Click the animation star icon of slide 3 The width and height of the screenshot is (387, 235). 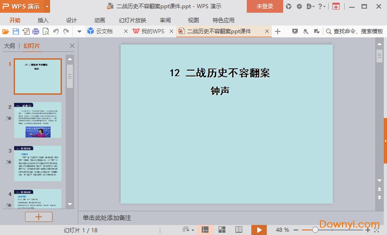click(x=9, y=162)
